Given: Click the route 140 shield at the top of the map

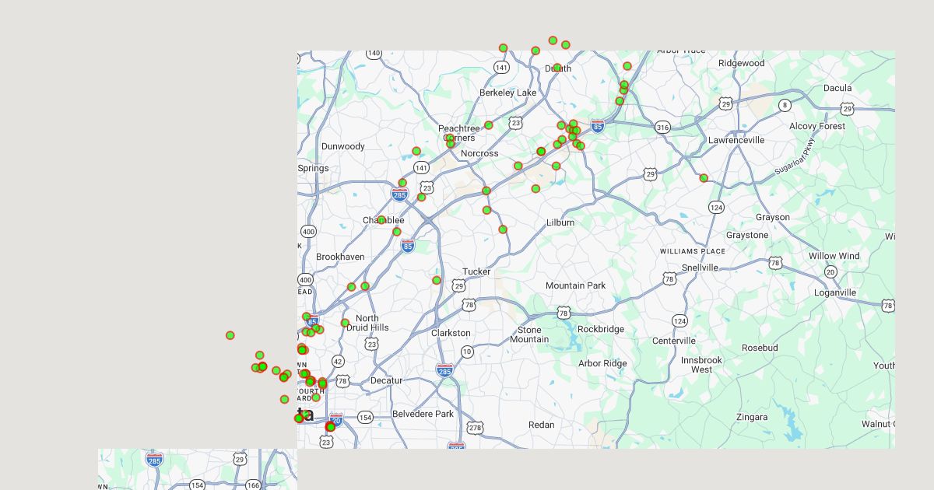Looking at the screenshot, I should click(374, 54).
